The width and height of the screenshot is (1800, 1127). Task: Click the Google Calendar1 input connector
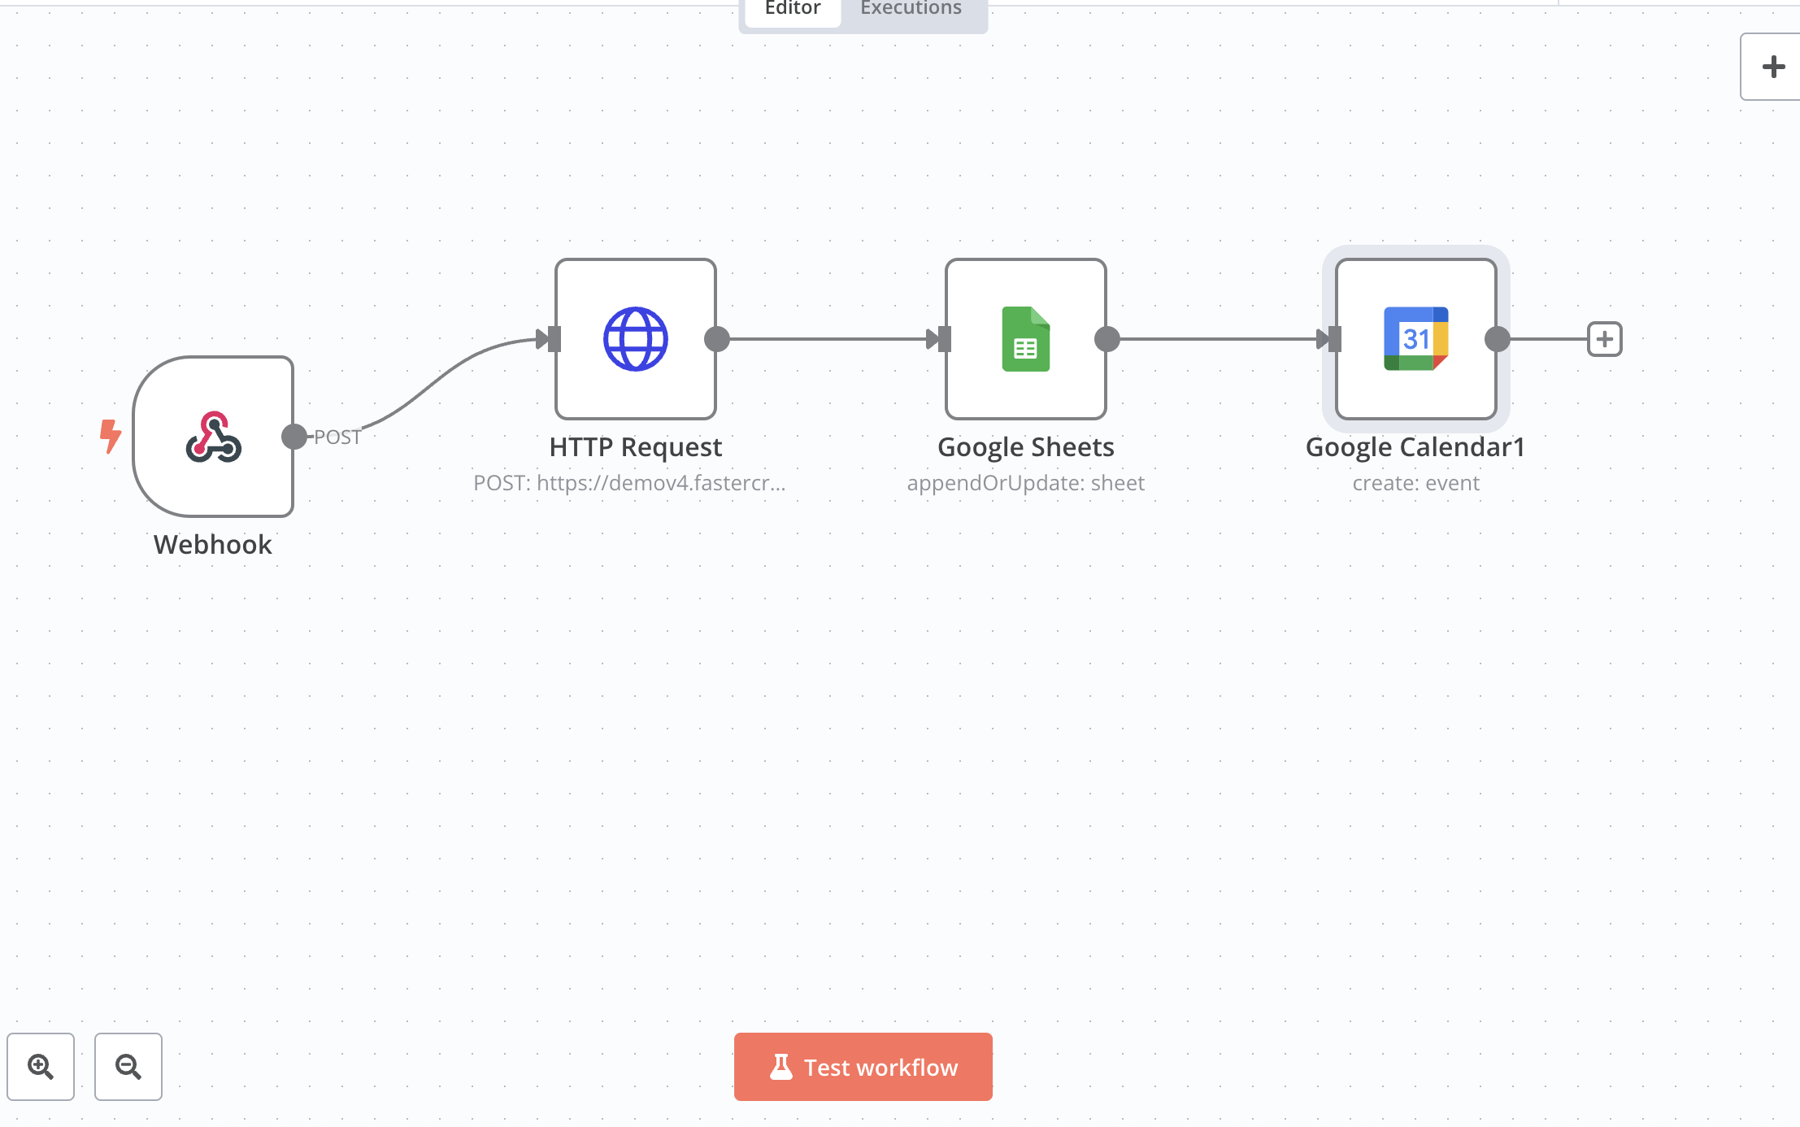1333,339
